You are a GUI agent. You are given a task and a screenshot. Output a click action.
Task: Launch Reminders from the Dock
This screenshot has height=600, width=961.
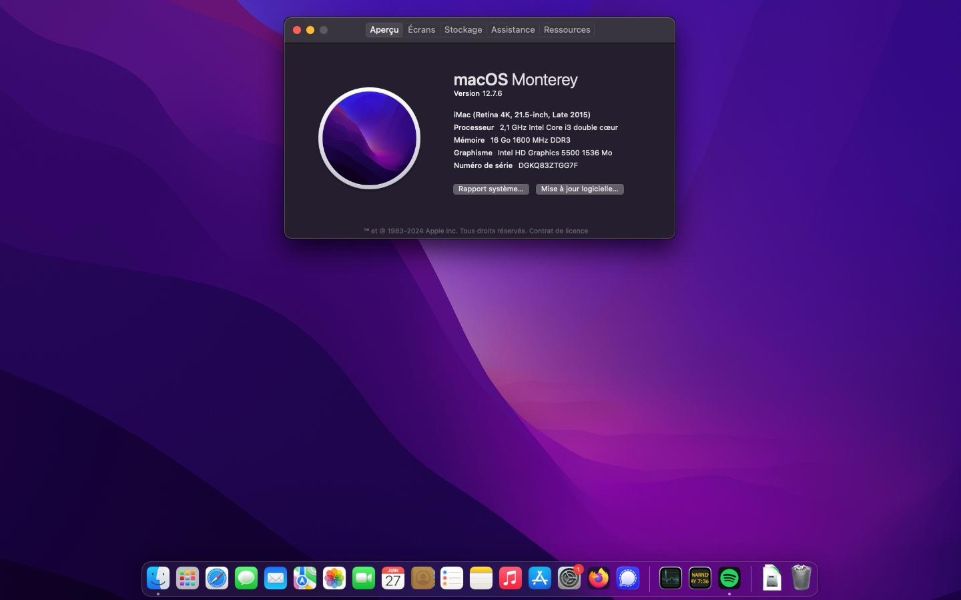point(452,578)
